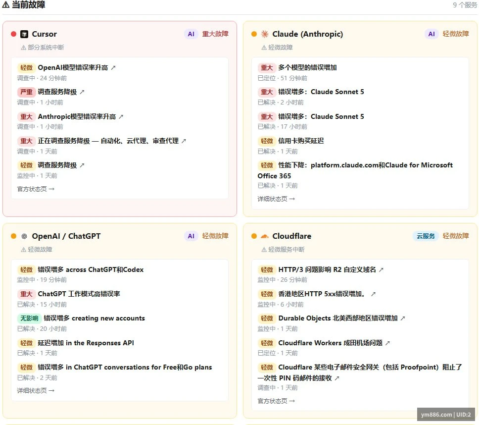
Task: Open Cursor 官方状态页 link
Action: (36, 189)
